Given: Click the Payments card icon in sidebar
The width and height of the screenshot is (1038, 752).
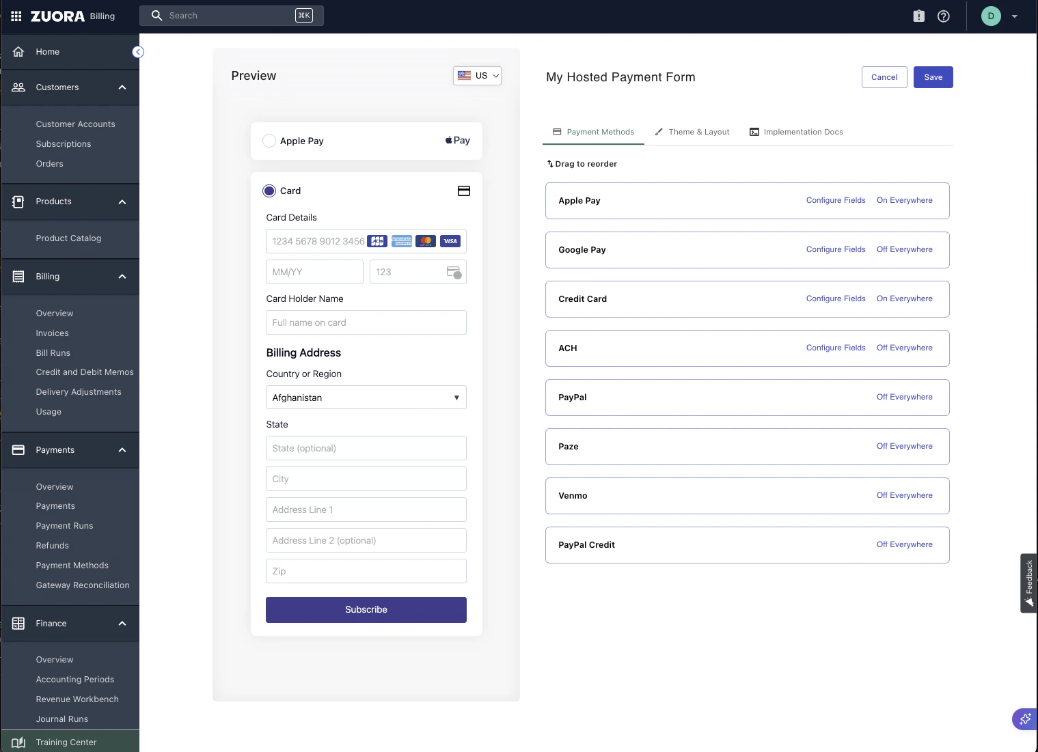Looking at the screenshot, I should pyautogui.click(x=18, y=450).
